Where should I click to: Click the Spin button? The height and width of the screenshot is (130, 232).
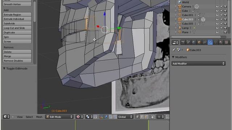point(17,37)
